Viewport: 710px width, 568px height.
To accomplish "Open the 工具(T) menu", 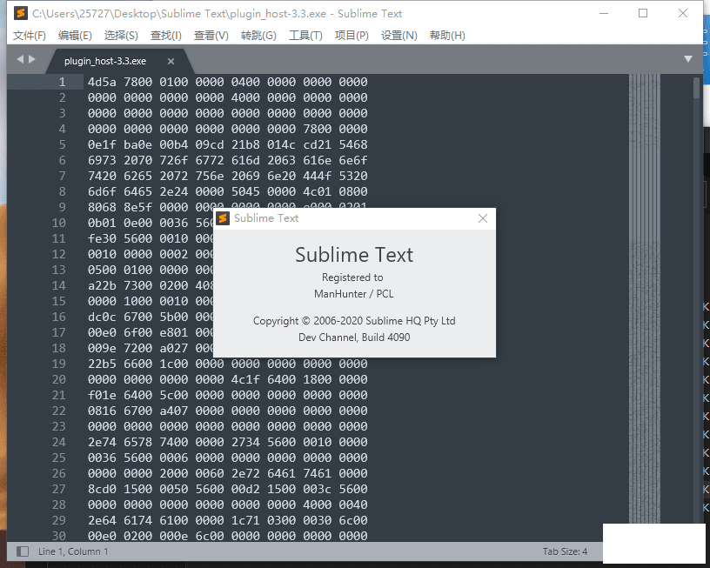I will pyautogui.click(x=305, y=36).
